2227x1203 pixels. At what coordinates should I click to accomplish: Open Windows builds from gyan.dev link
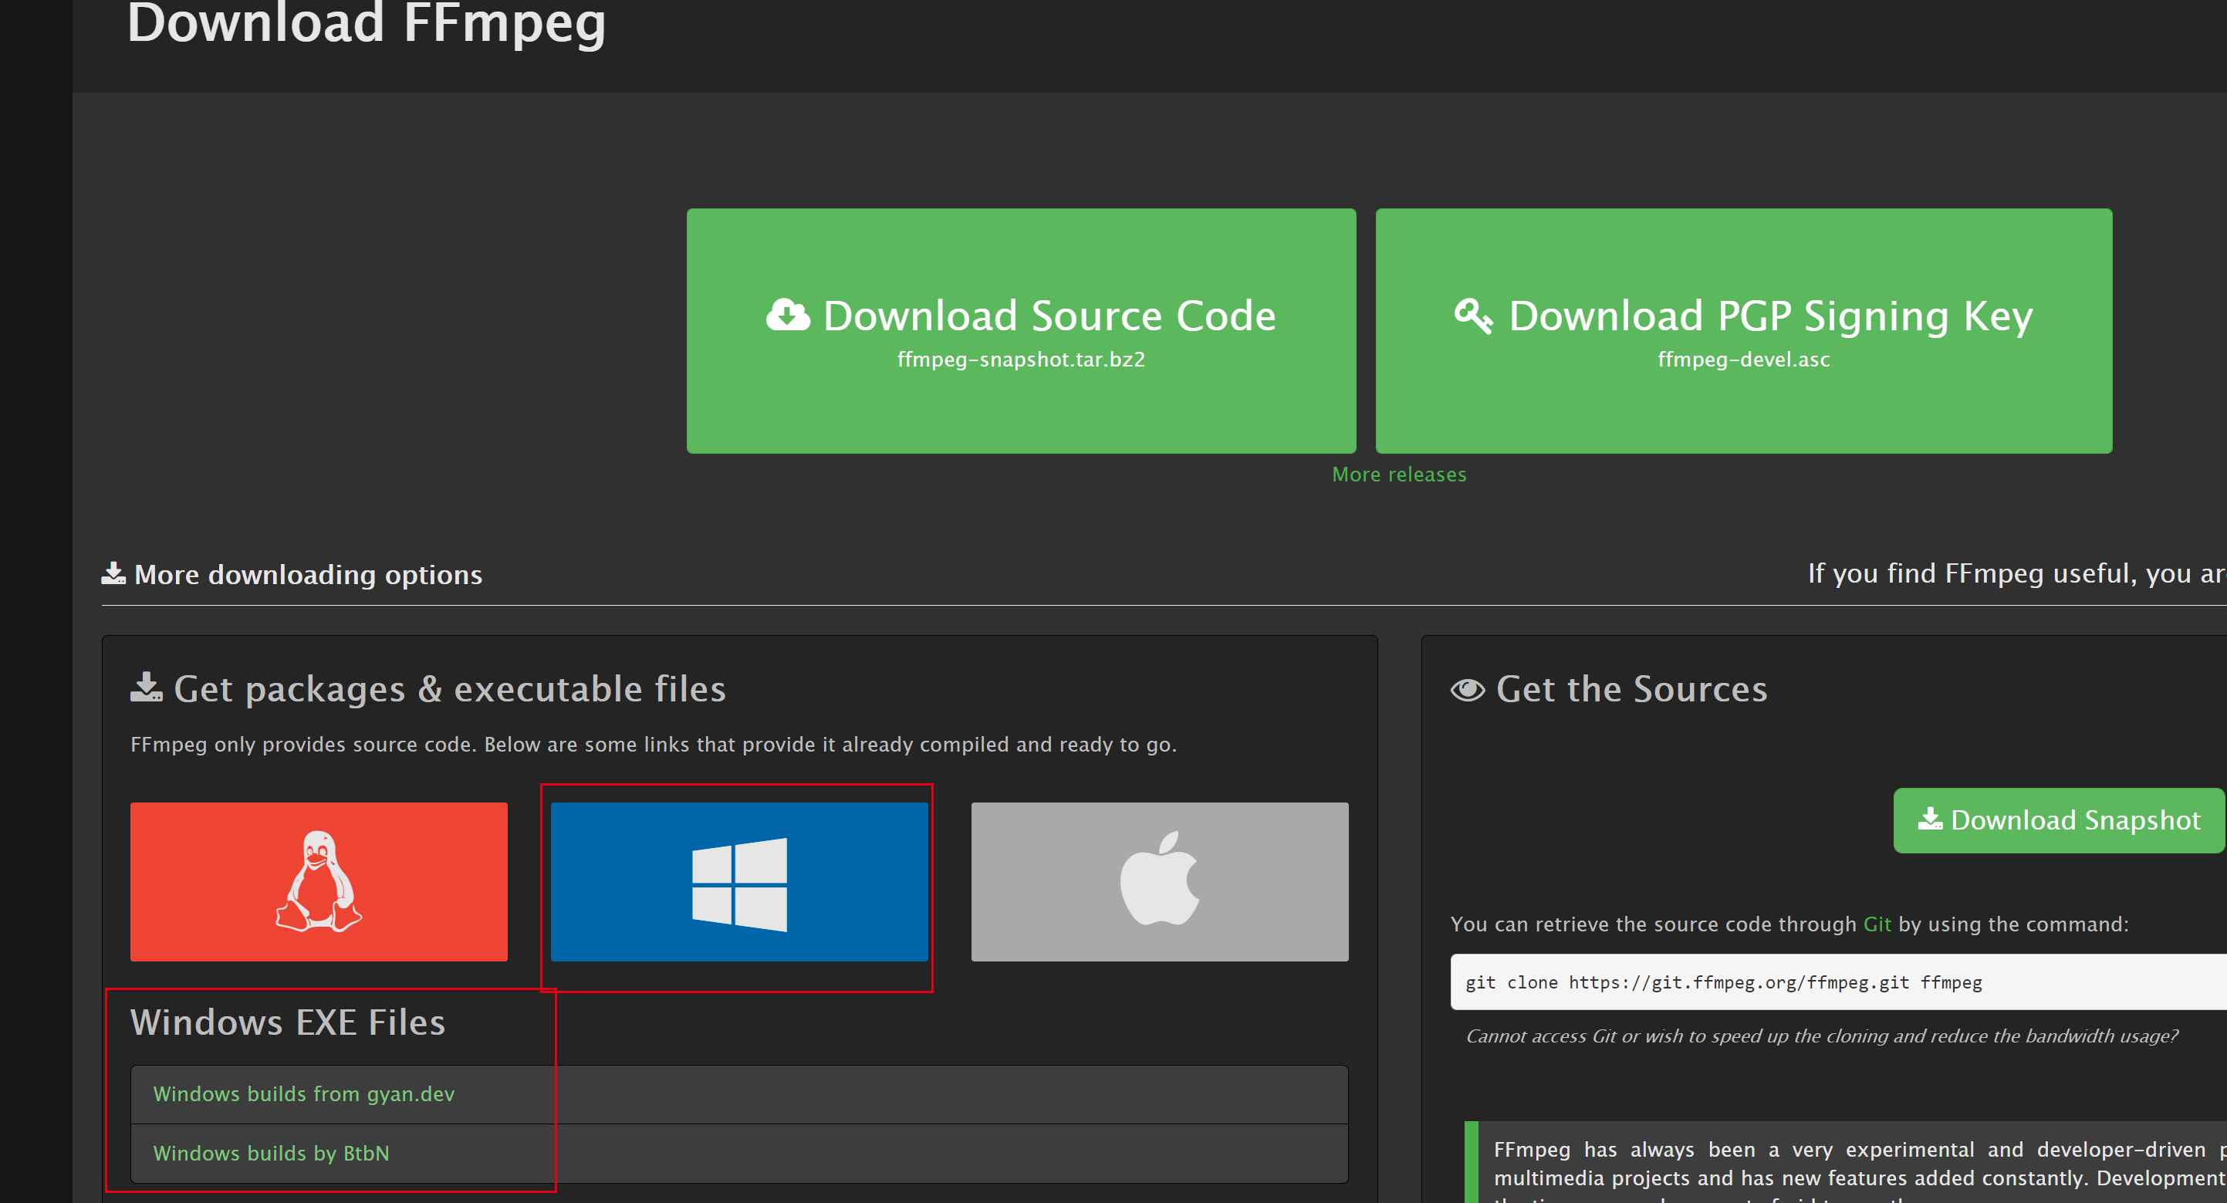(303, 1093)
